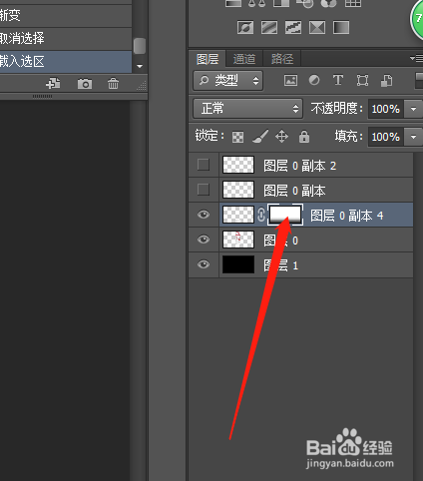Select the 渐变 history state

pos(66,15)
